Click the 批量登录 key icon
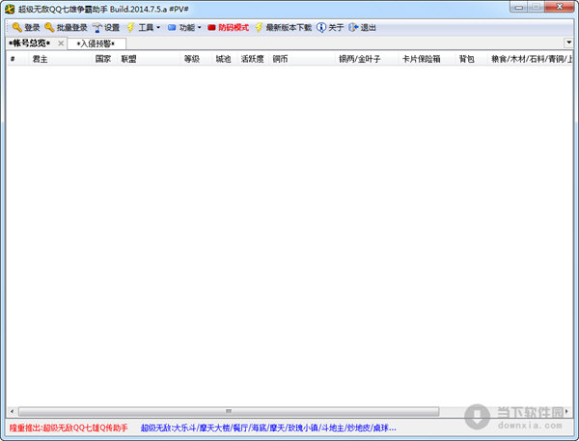579x441 pixels. (49, 27)
